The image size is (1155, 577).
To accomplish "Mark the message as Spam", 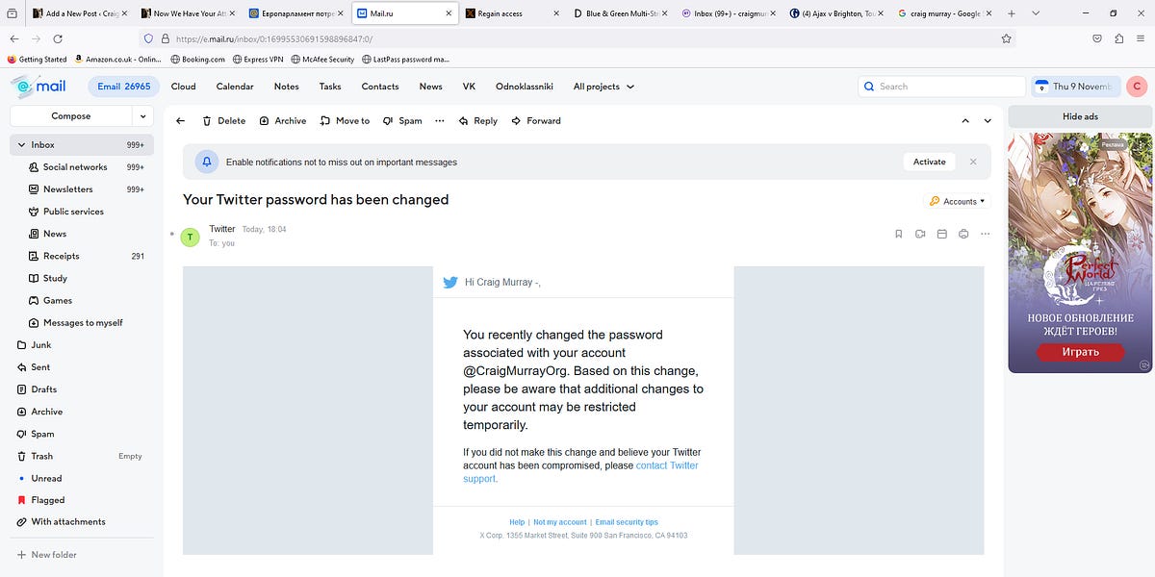I will [x=402, y=120].
